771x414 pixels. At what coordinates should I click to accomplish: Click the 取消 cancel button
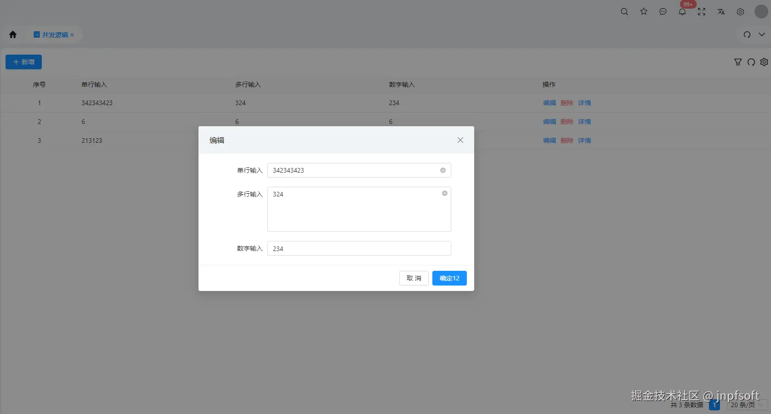pyautogui.click(x=414, y=278)
